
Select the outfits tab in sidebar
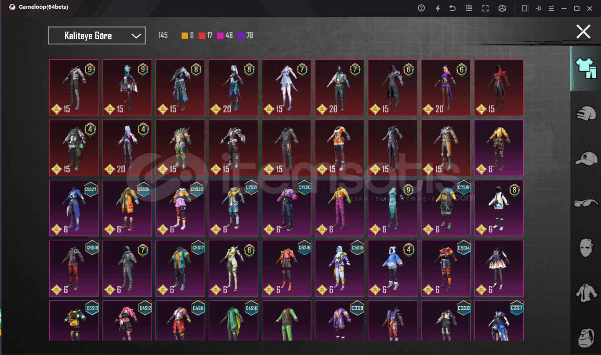(586, 69)
